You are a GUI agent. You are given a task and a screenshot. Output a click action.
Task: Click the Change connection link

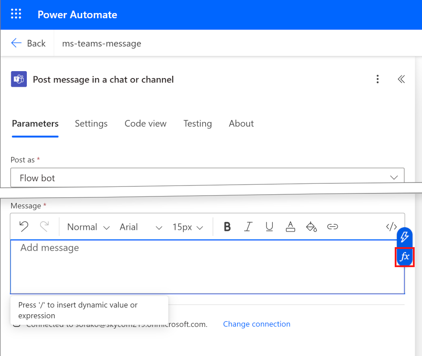pyautogui.click(x=256, y=324)
